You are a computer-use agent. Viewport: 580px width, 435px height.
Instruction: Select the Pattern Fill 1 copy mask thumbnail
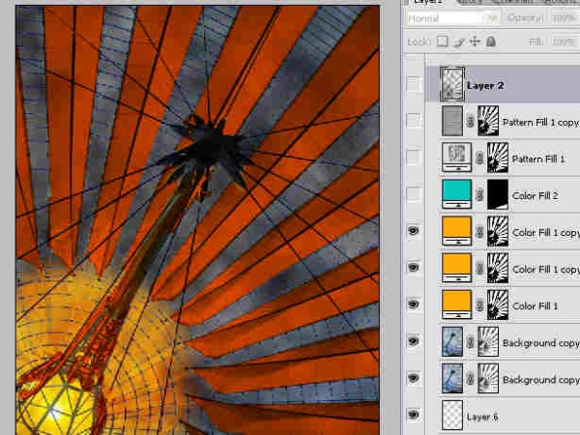point(488,121)
